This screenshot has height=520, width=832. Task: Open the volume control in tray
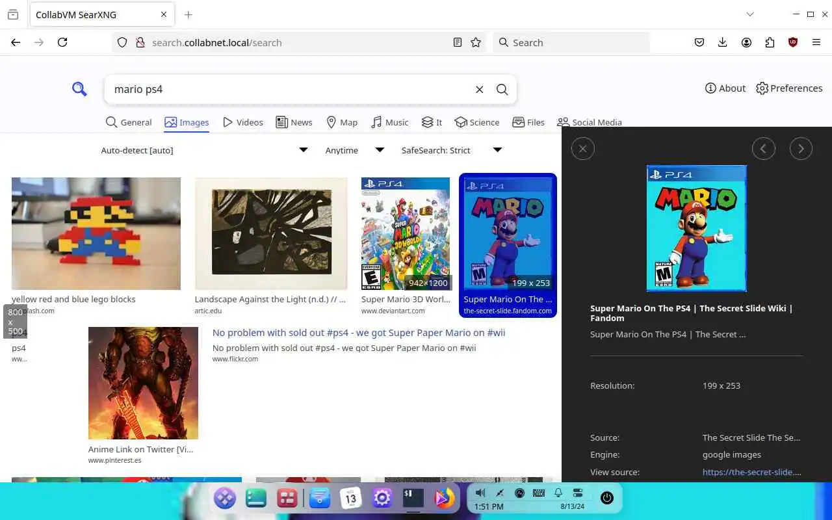(x=480, y=493)
